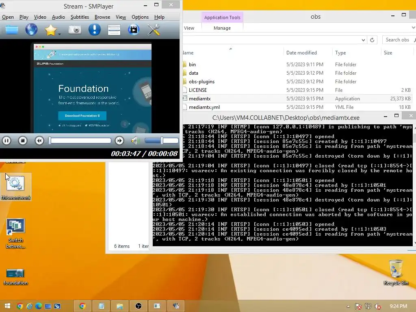Open the Subtitles menu in SMPlayer

[80, 17]
